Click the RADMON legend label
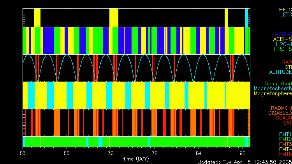The image size is (292, 164). (281, 108)
